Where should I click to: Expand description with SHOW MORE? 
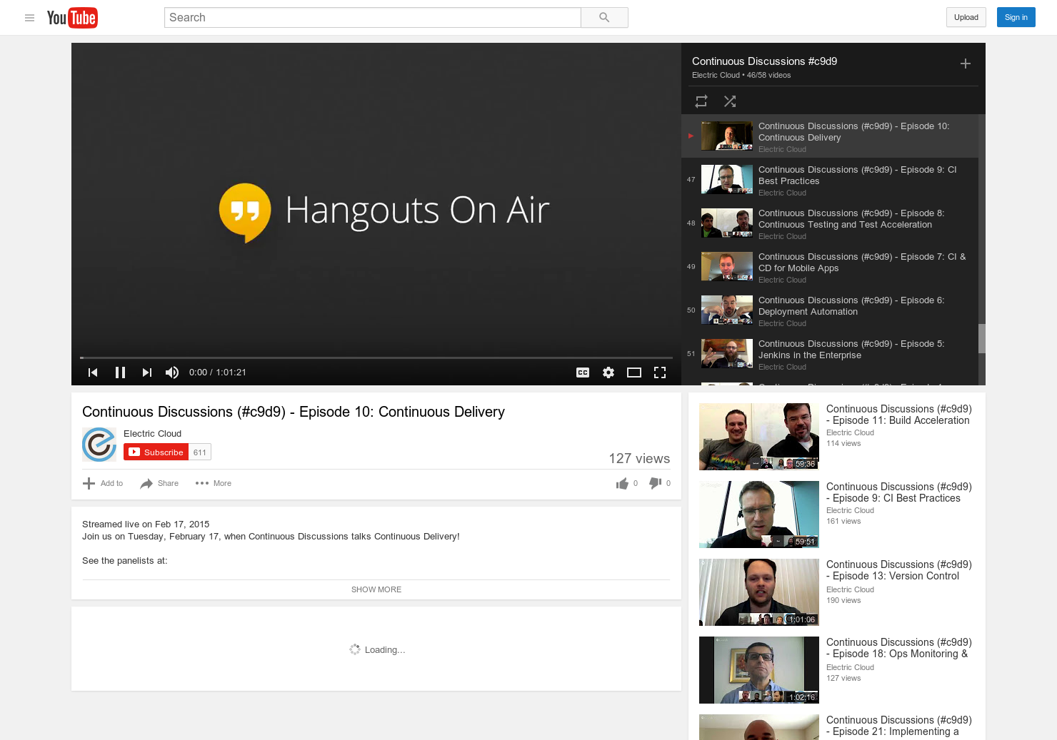click(x=376, y=589)
